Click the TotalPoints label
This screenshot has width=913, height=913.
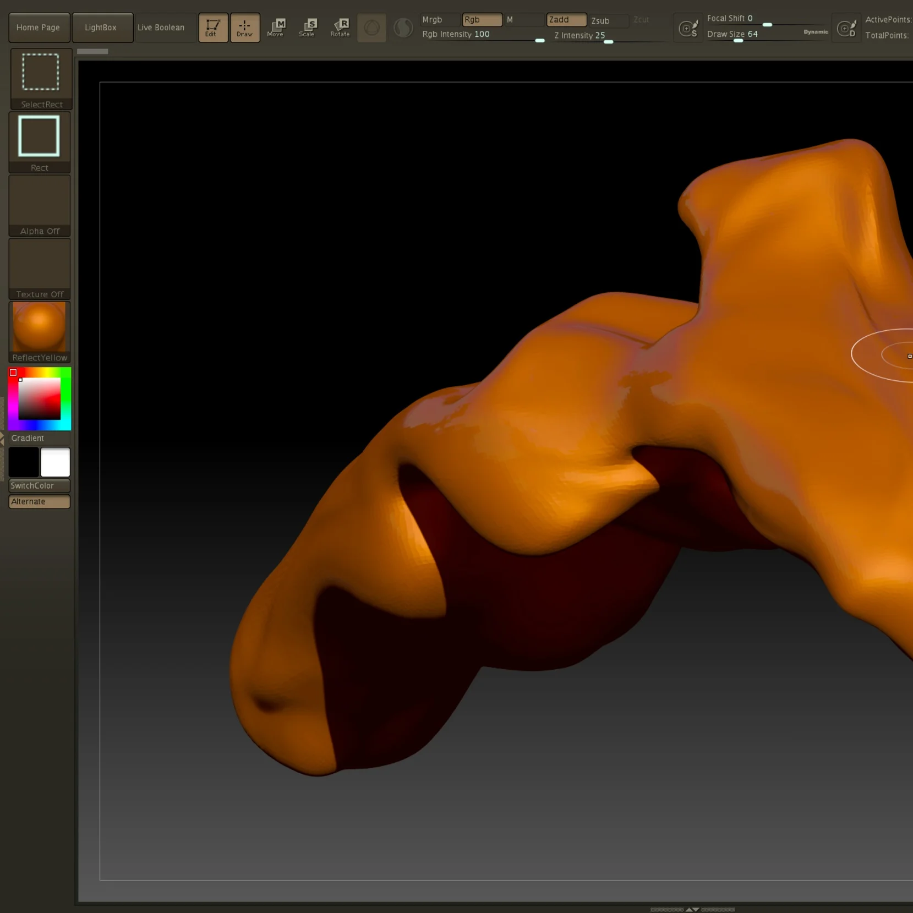887,35
